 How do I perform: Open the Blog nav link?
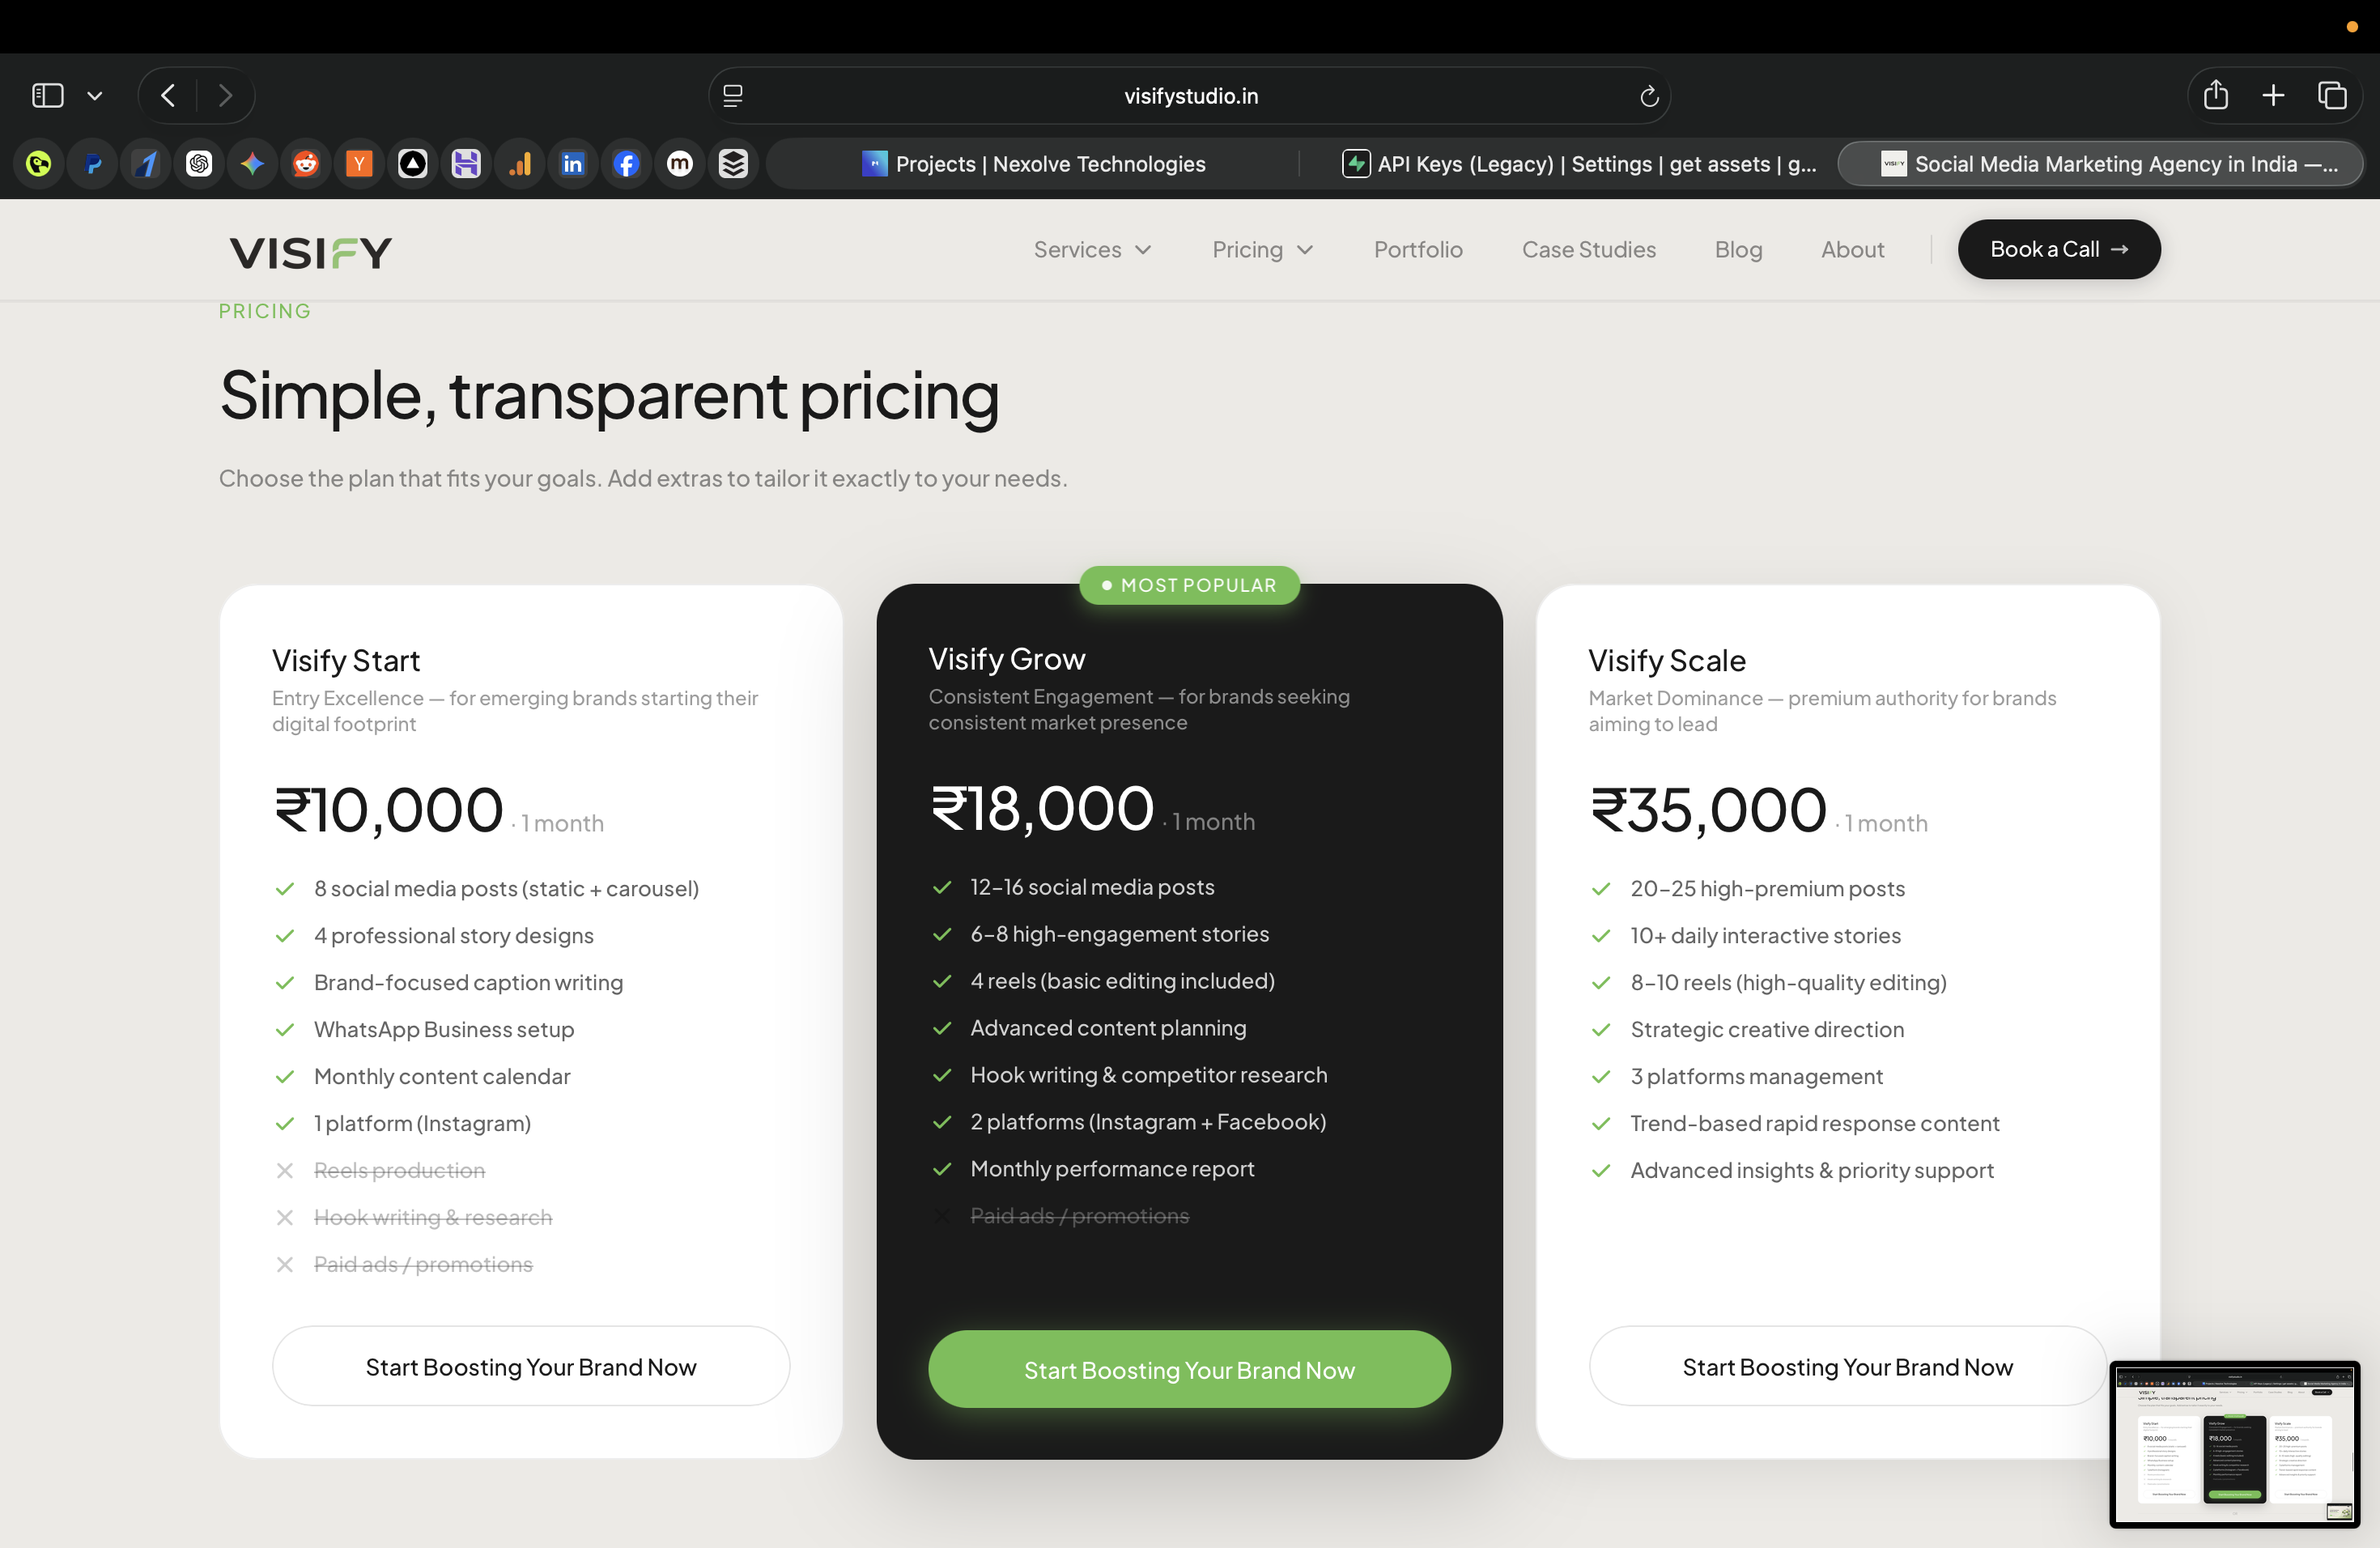(1738, 250)
